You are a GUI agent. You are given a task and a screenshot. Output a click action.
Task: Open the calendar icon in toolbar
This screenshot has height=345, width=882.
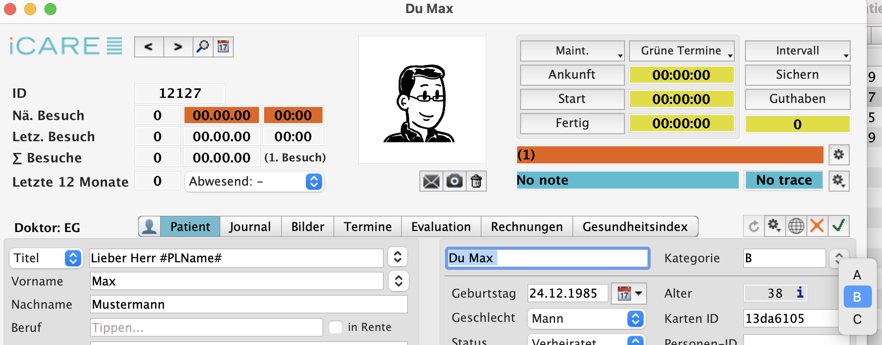pos(223,47)
